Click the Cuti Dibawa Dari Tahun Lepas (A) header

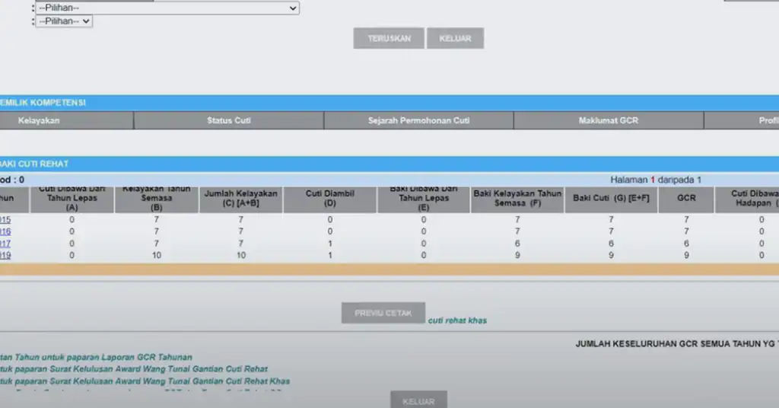[x=72, y=198]
